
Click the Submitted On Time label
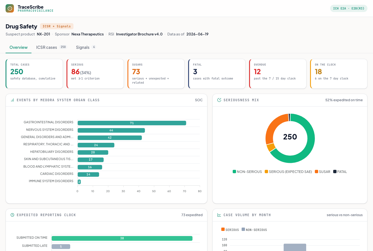(x=32, y=238)
